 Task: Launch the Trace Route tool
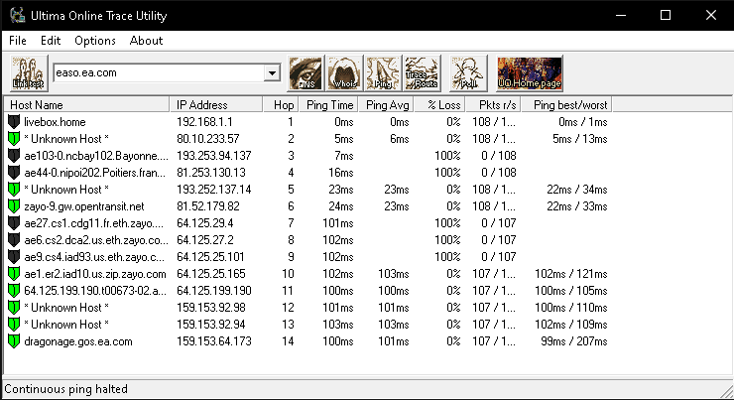click(x=422, y=73)
